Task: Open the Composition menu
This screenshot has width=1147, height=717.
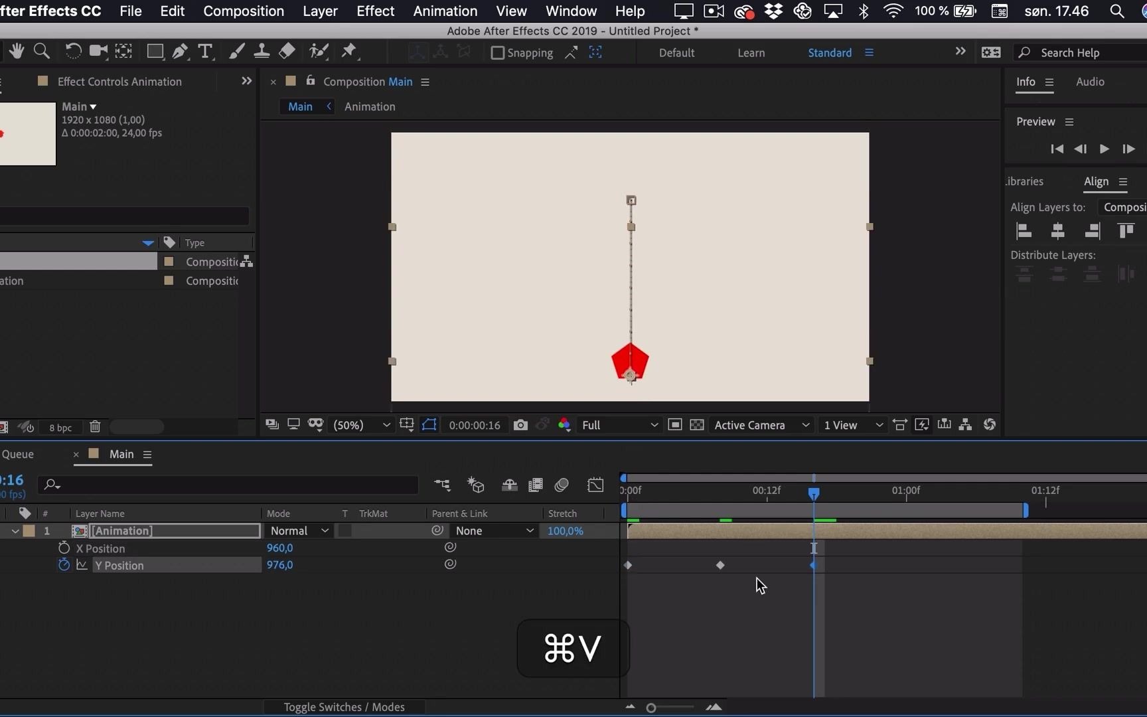Action: (244, 11)
